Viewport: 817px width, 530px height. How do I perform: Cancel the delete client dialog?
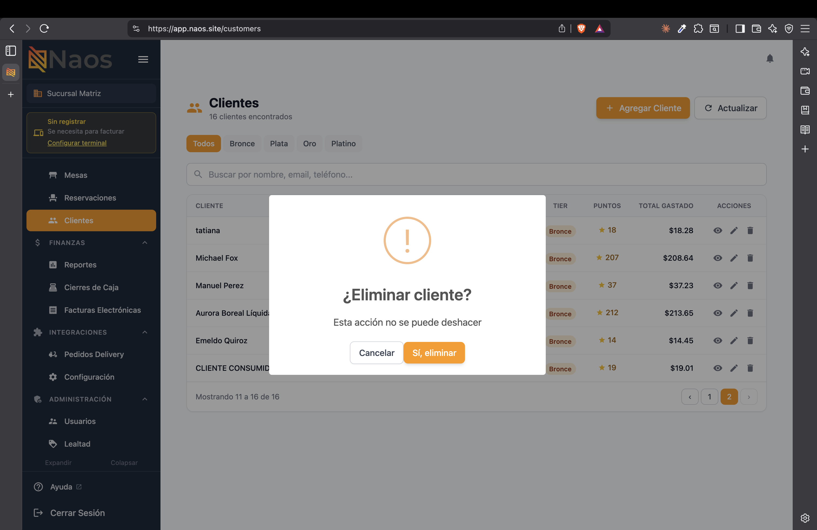[x=377, y=352]
